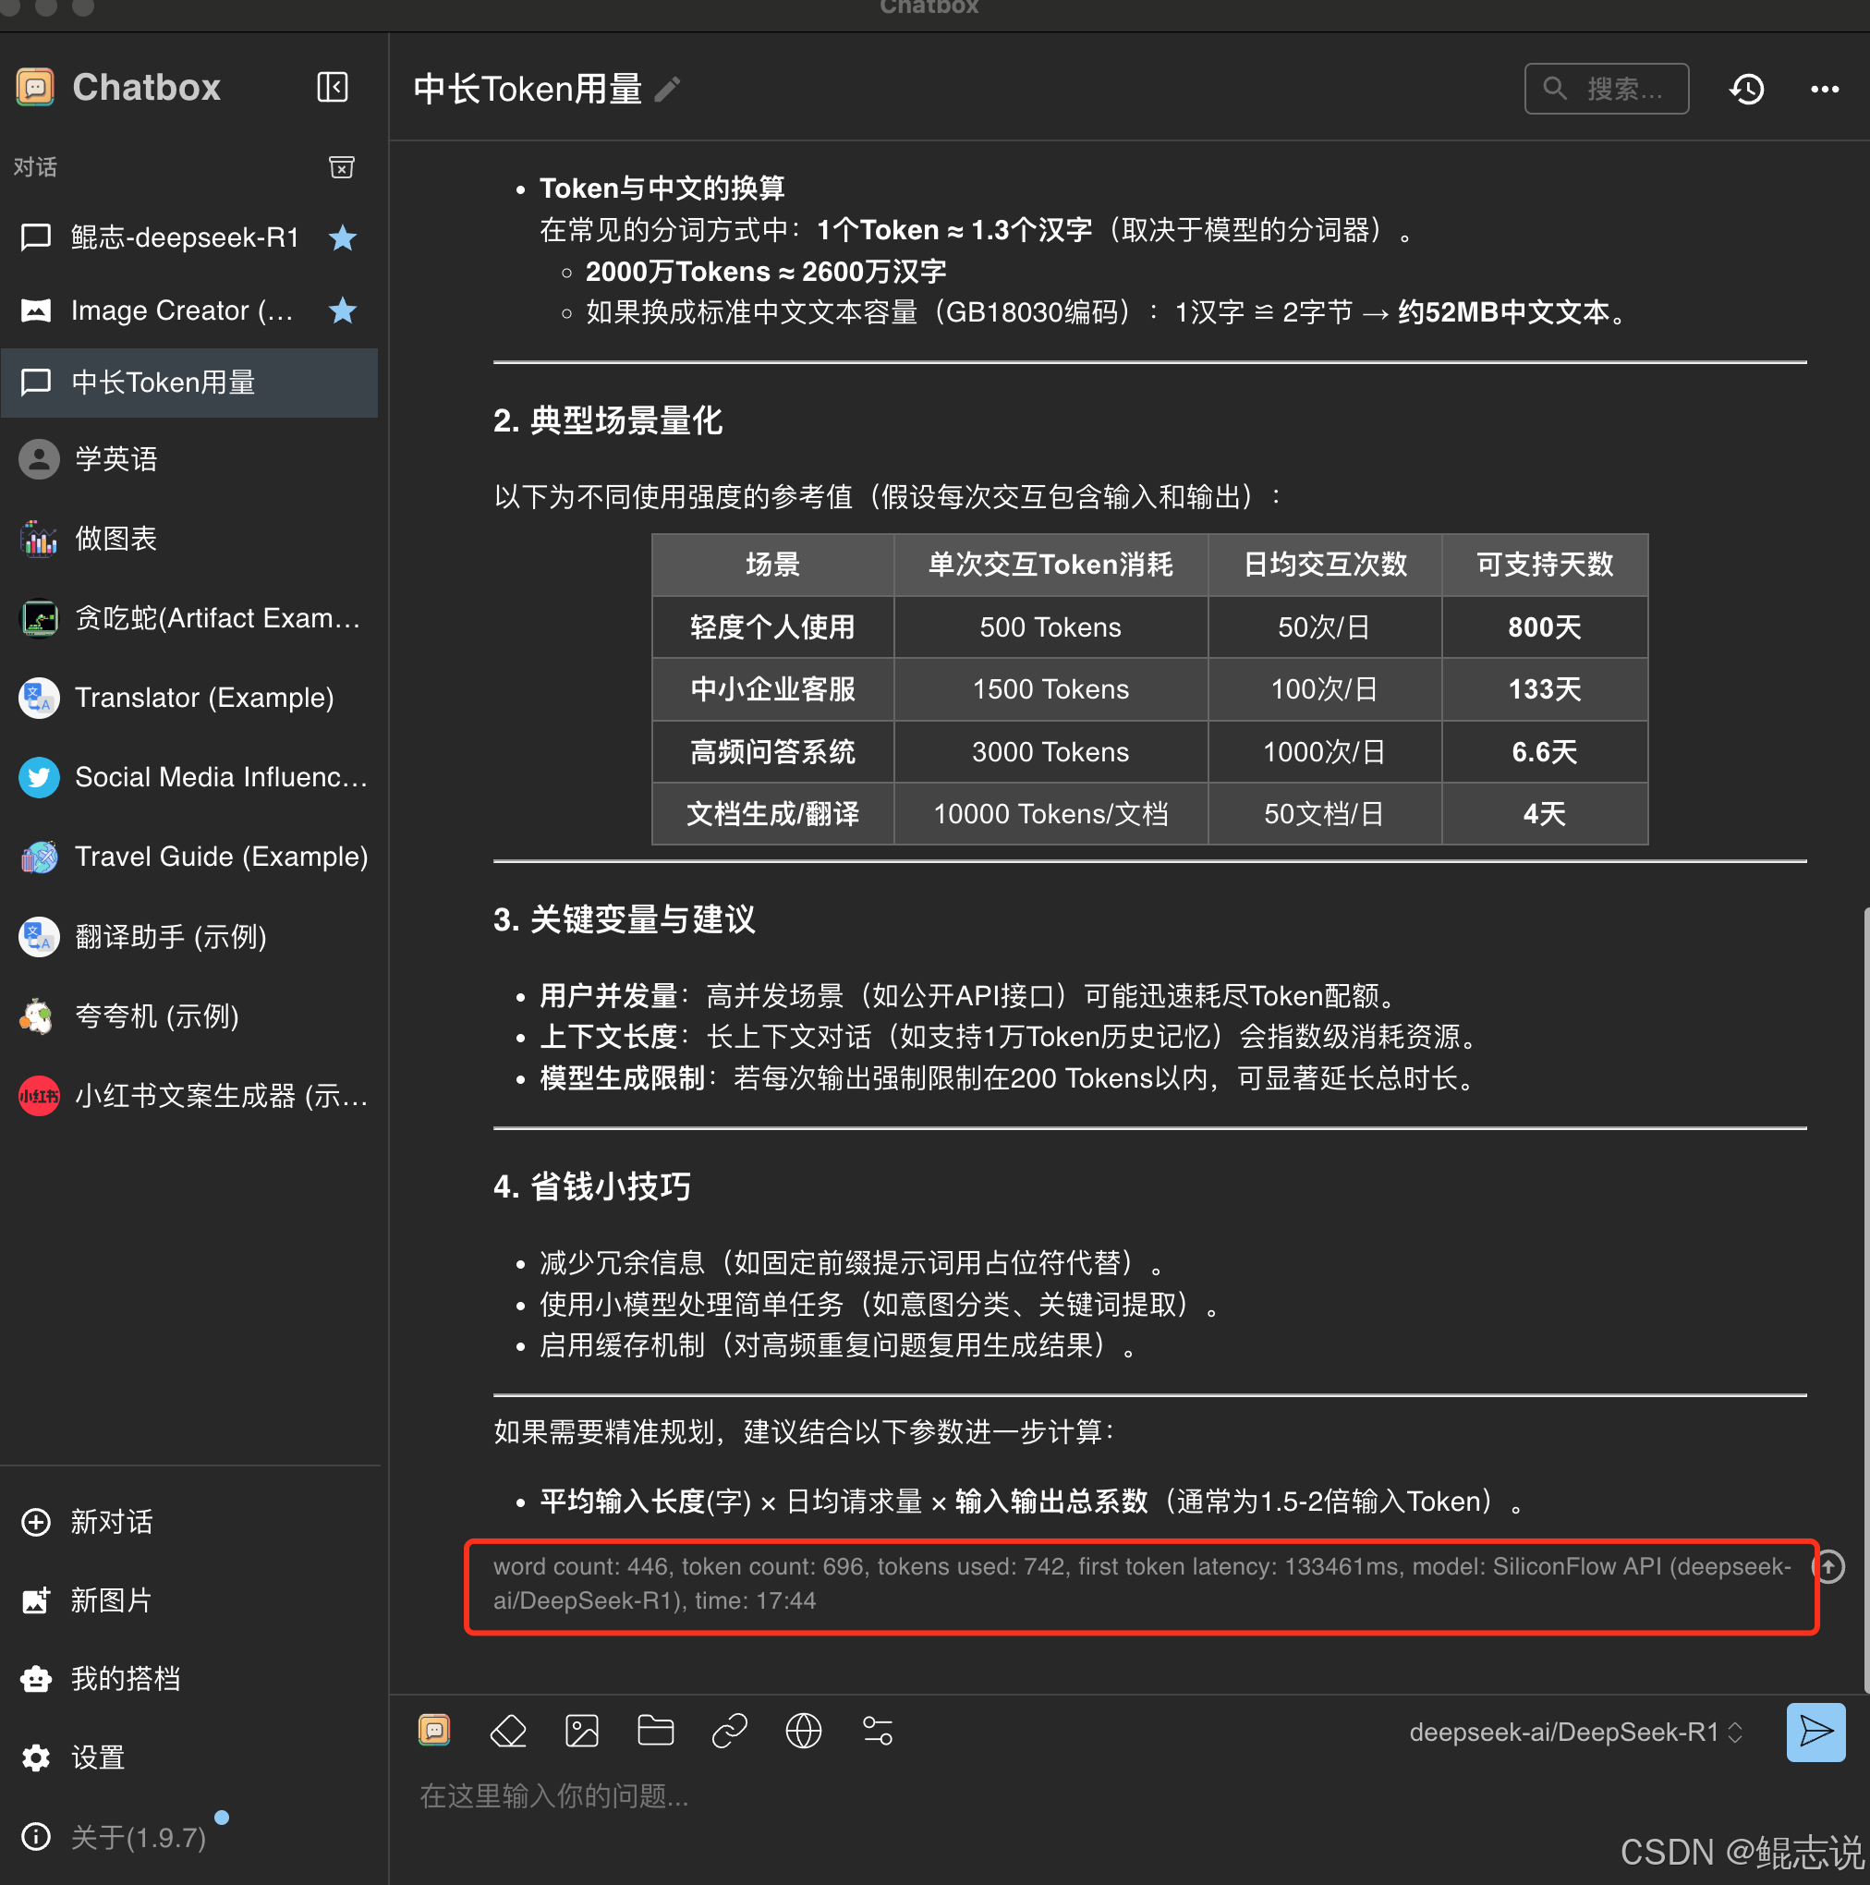Attach an image with the picture icon

coord(581,1732)
